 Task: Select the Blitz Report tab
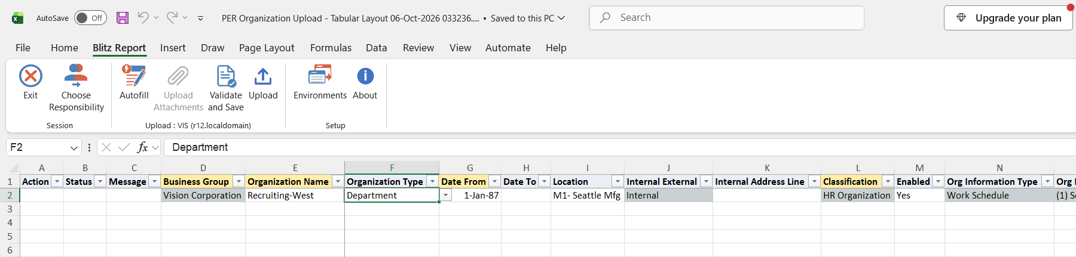[x=119, y=48]
